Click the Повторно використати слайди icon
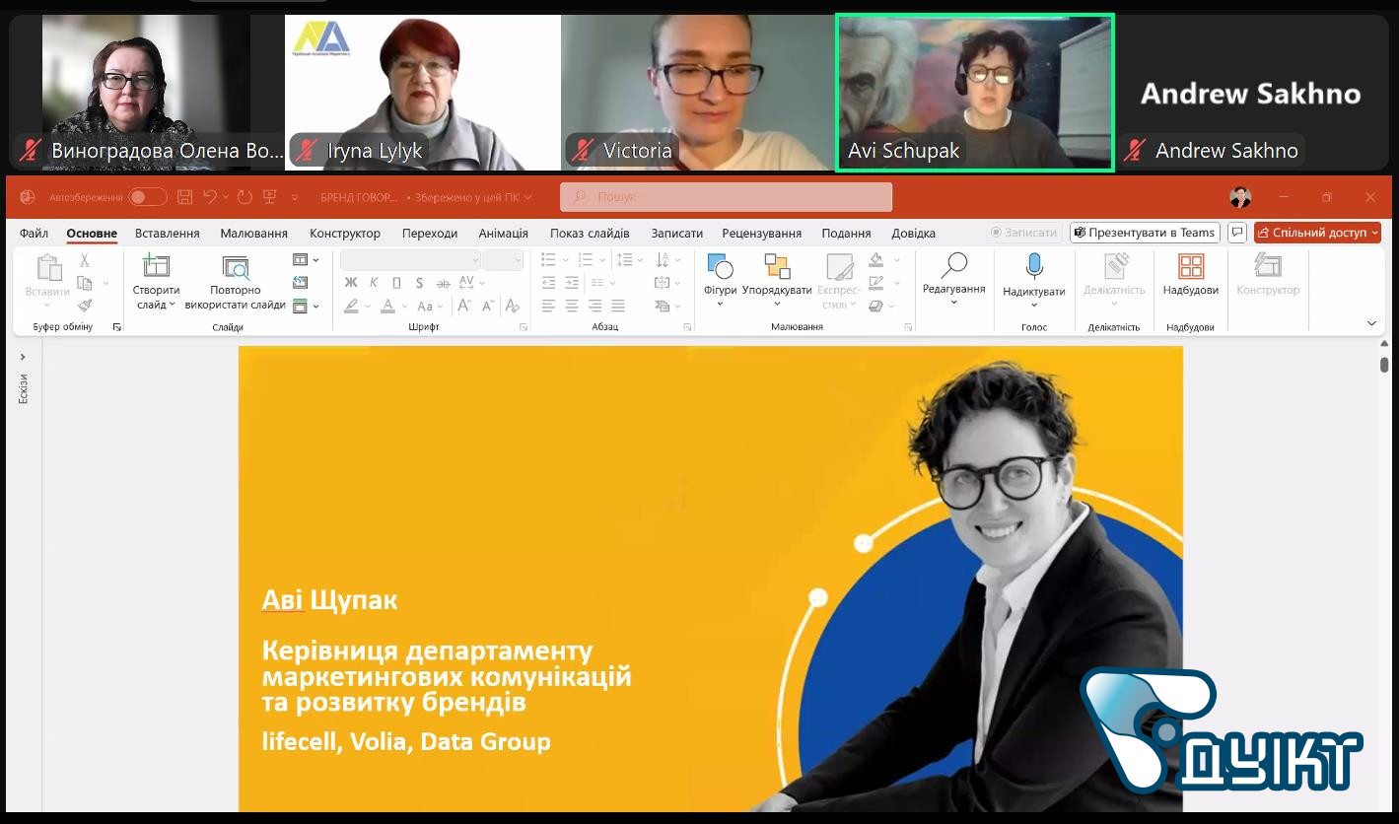The width and height of the screenshot is (1399, 824). click(236, 267)
